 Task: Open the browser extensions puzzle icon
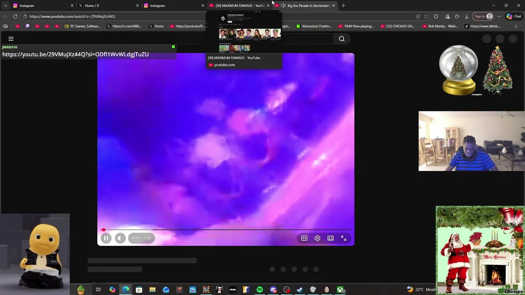point(436,16)
